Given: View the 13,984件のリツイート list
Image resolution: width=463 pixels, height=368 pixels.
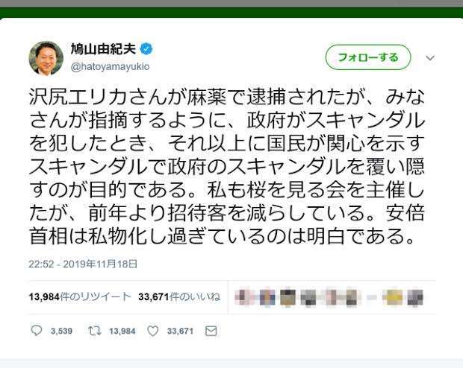Looking at the screenshot, I should pyautogui.click(x=80, y=296).
